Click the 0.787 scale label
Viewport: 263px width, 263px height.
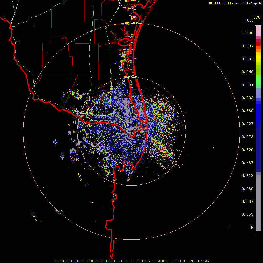[x=248, y=85]
